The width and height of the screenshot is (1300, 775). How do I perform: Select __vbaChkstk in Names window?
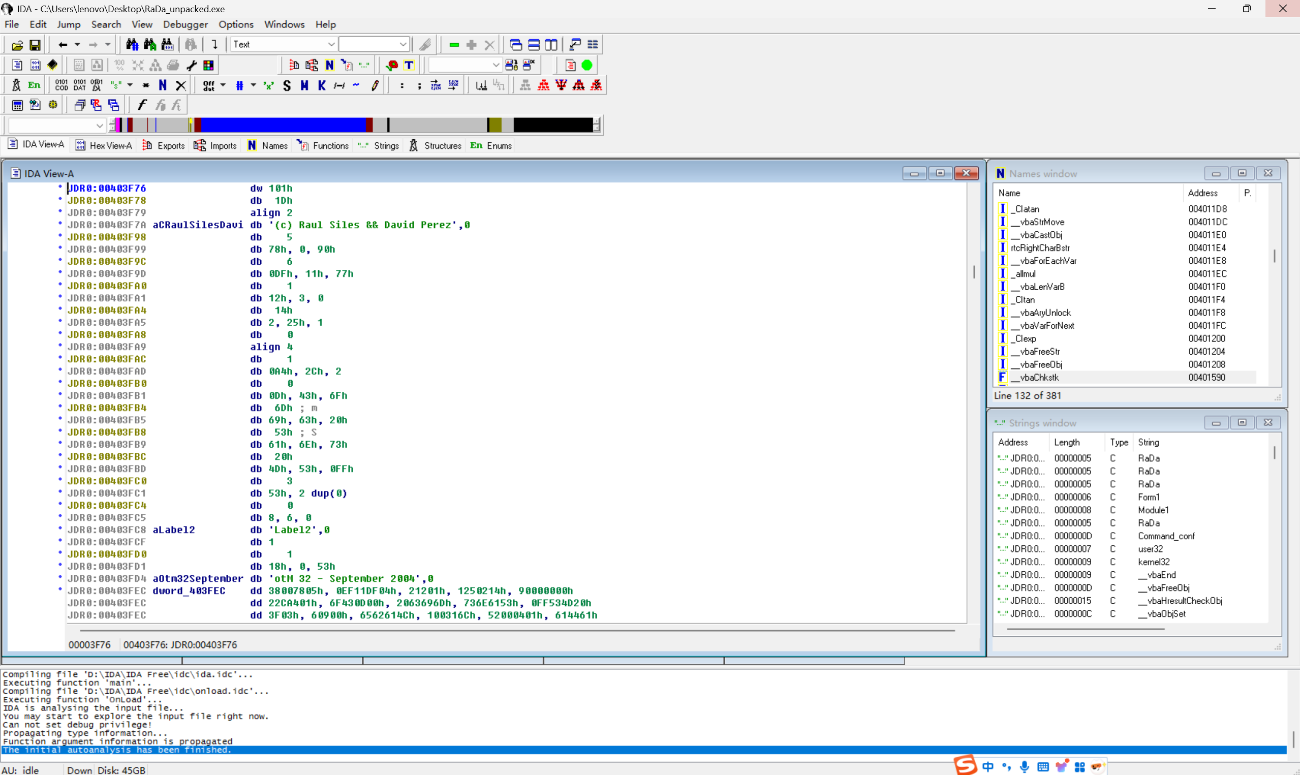pyautogui.click(x=1039, y=377)
